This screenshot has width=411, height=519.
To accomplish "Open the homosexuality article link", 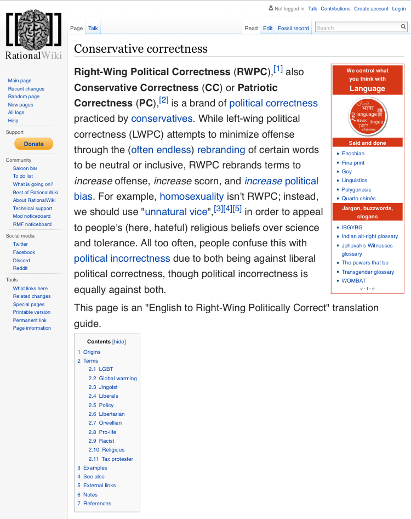I will (x=192, y=196).
